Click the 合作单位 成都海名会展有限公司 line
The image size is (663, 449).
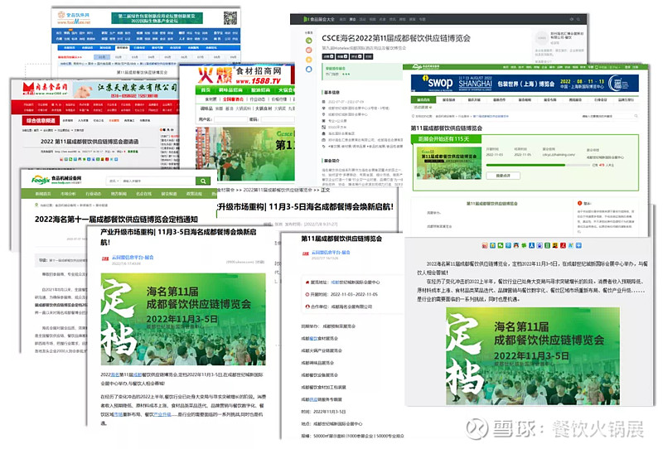(x=339, y=307)
